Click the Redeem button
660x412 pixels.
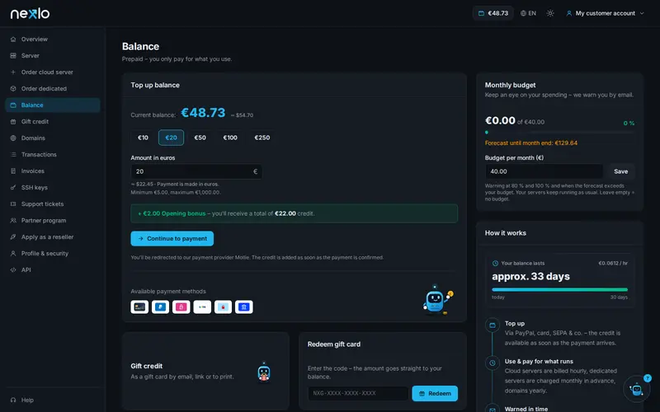[x=435, y=394]
